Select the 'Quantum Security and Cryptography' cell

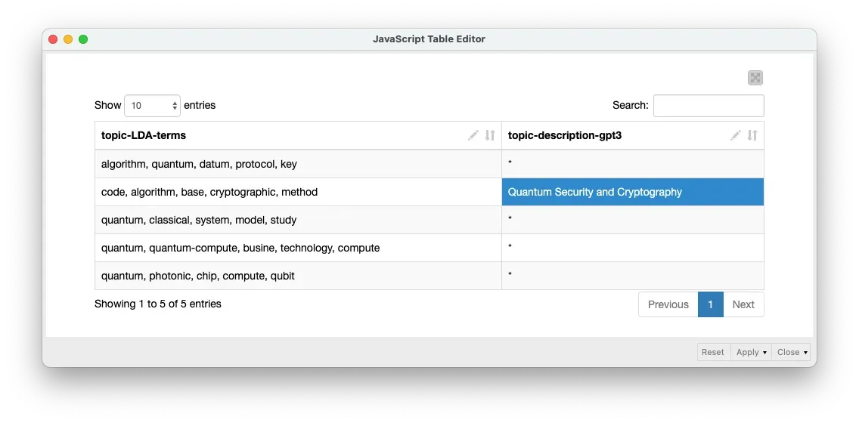tap(632, 192)
